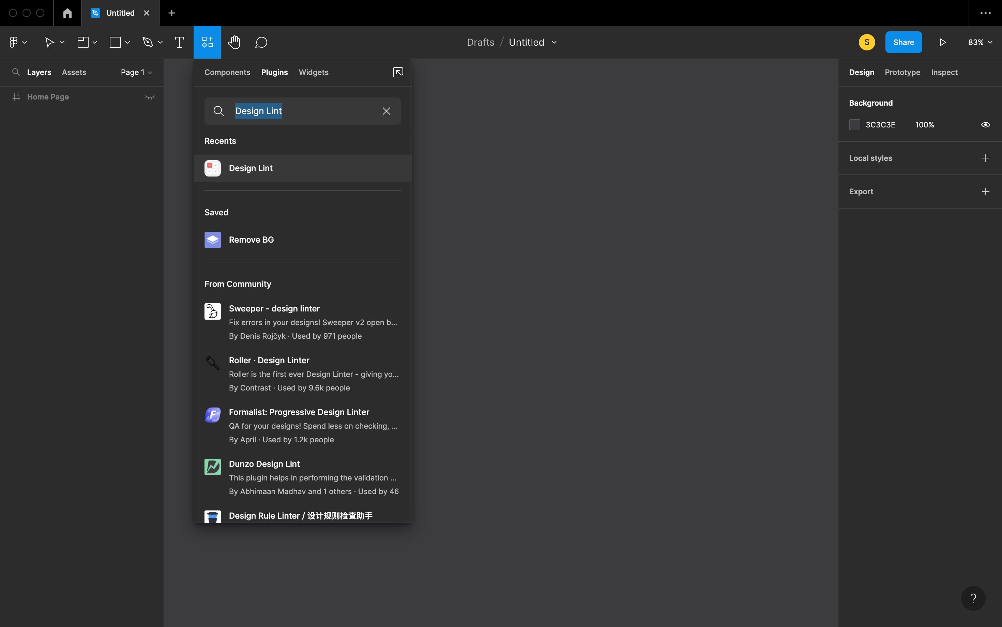1002x627 pixels.
Task: Show hidden Home Page layer
Action: pyautogui.click(x=149, y=97)
